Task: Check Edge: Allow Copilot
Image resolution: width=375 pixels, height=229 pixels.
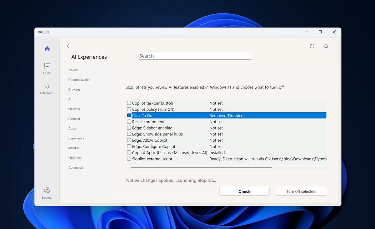Action: pyautogui.click(x=129, y=140)
